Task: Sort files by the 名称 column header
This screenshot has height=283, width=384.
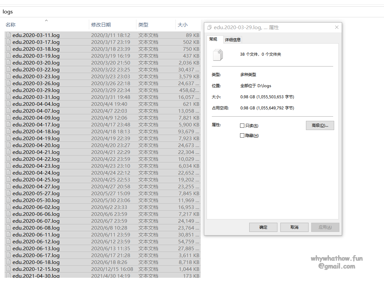Action: [10, 25]
